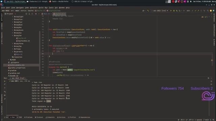
Task: Select the resources folder
Action: tap(17, 57)
